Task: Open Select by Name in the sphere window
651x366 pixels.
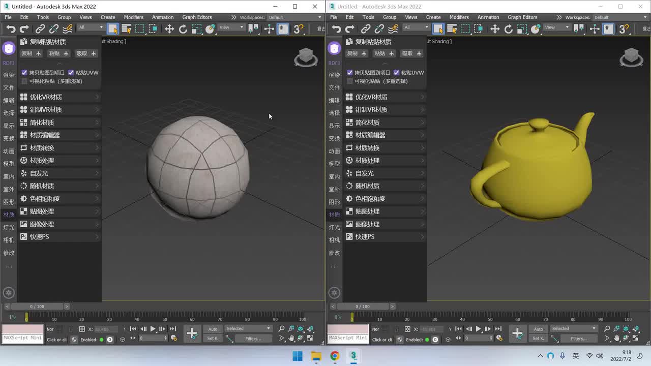Action: (126, 29)
